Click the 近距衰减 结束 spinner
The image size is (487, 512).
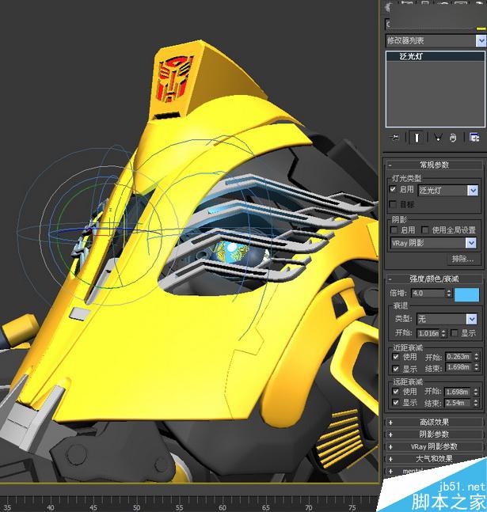[x=476, y=367]
